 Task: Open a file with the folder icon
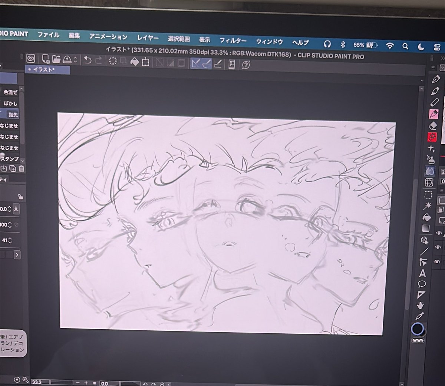point(56,59)
